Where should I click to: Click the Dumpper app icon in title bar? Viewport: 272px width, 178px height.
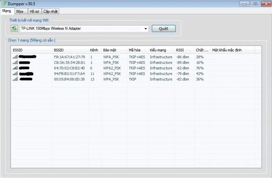4,4
